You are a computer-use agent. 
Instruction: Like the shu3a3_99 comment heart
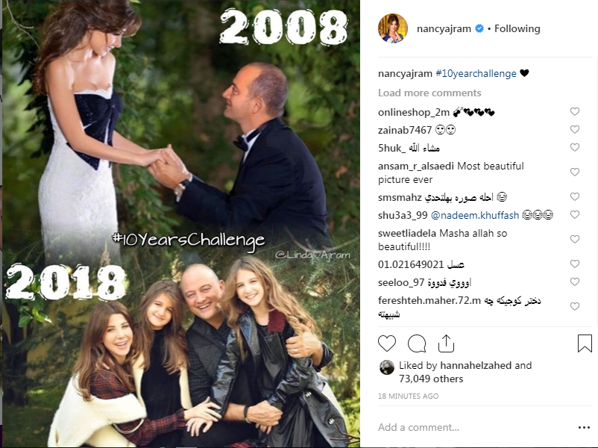[x=575, y=214]
